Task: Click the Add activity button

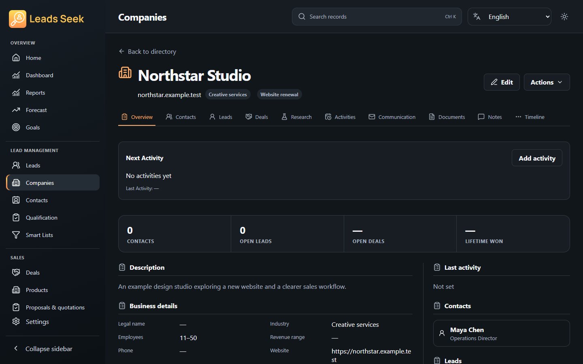Action: 537,158
